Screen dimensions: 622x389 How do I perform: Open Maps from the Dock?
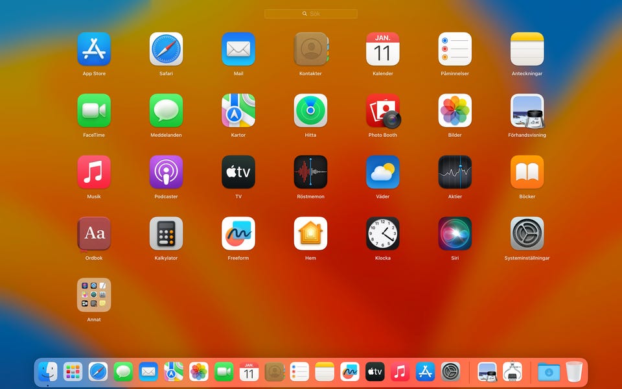pos(174,372)
